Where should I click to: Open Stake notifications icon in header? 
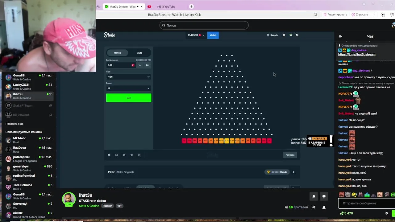[291, 35]
